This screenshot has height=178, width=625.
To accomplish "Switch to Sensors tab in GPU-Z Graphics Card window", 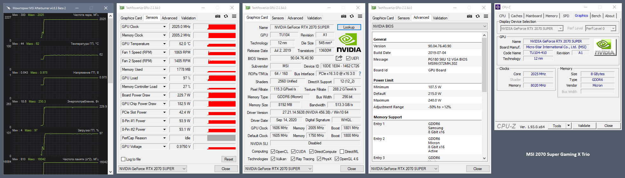I will 278,18.
